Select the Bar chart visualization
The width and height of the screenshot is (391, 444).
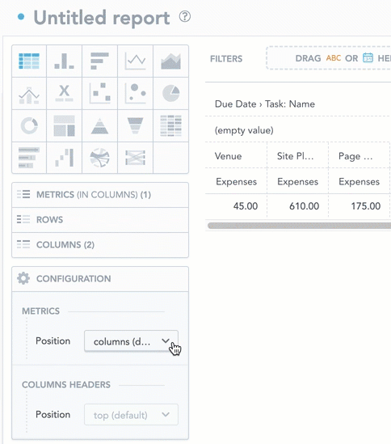tap(99, 61)
